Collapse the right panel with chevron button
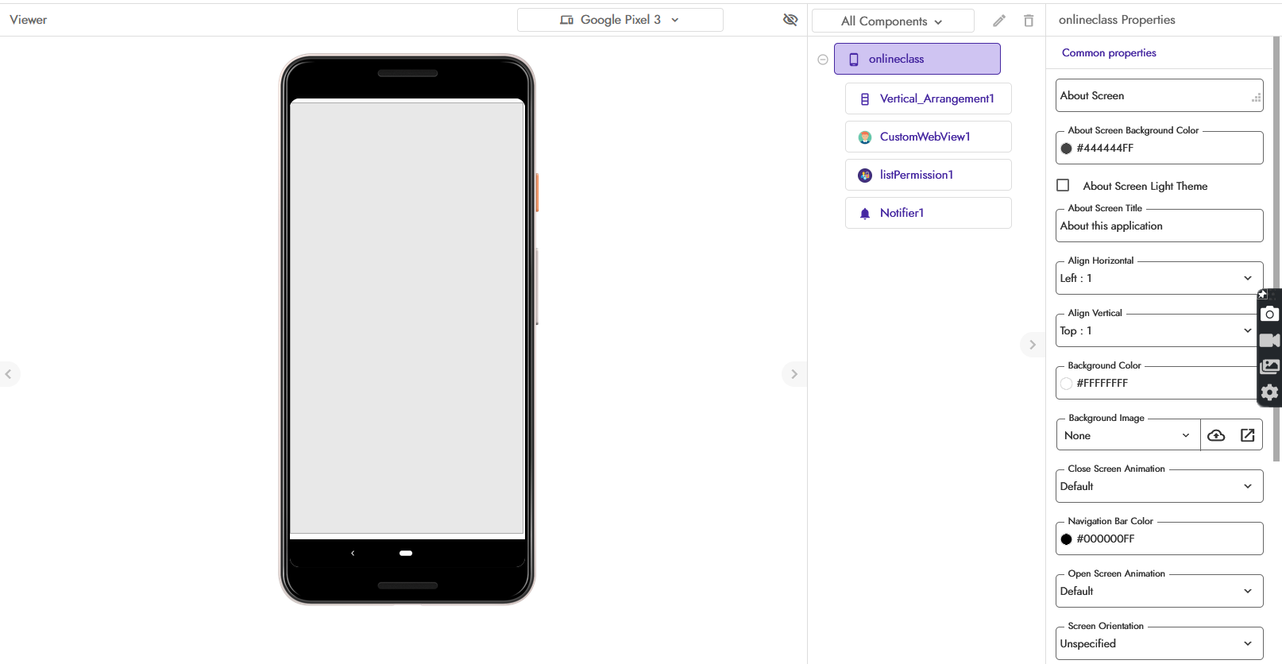The height and width of the screenshot is (664, 1282). pos(1032,345)
